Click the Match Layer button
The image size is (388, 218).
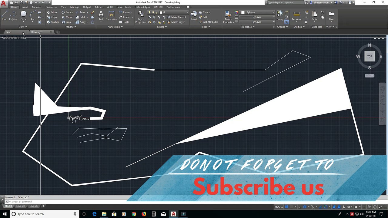[x=176, y=22]
